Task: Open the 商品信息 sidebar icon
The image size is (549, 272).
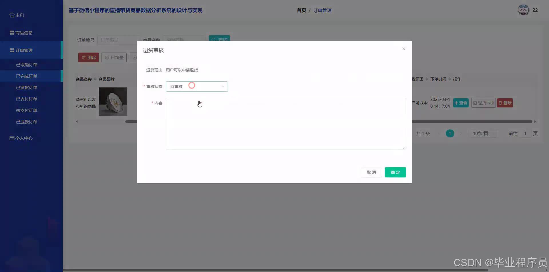Action: coord(11,32)
